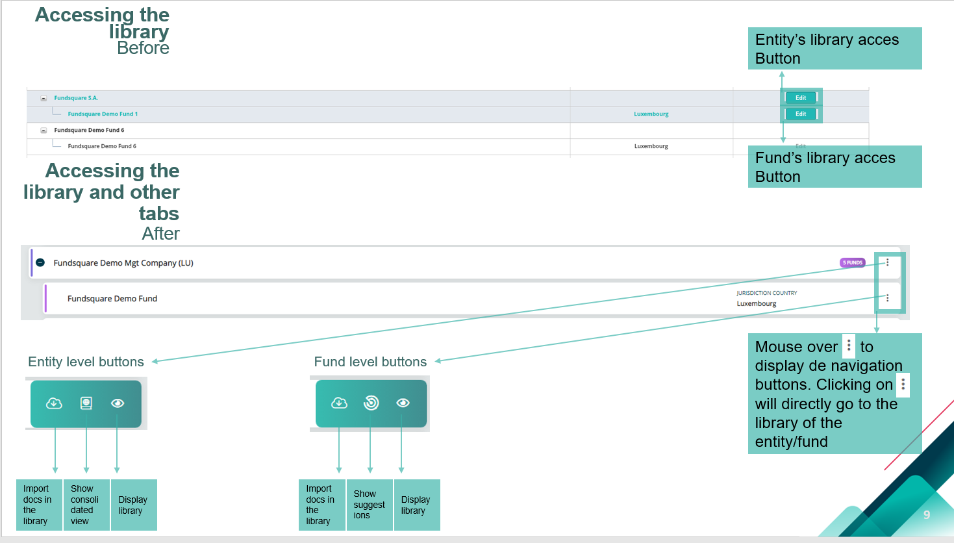This screenshot has height=543, width=954.
Task: Click the "Entity level buttons" heading
Action: point(86,362)
